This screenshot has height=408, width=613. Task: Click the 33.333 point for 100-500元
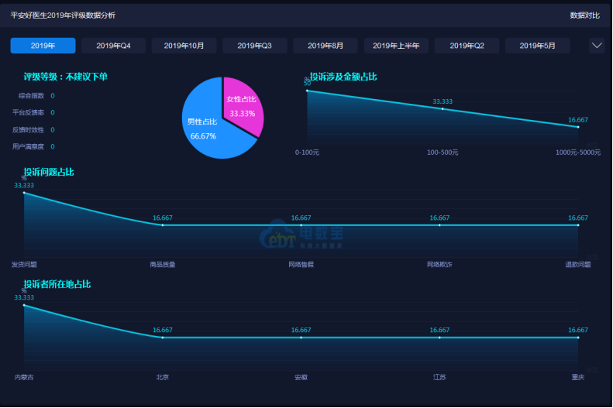tap(443, 109)
